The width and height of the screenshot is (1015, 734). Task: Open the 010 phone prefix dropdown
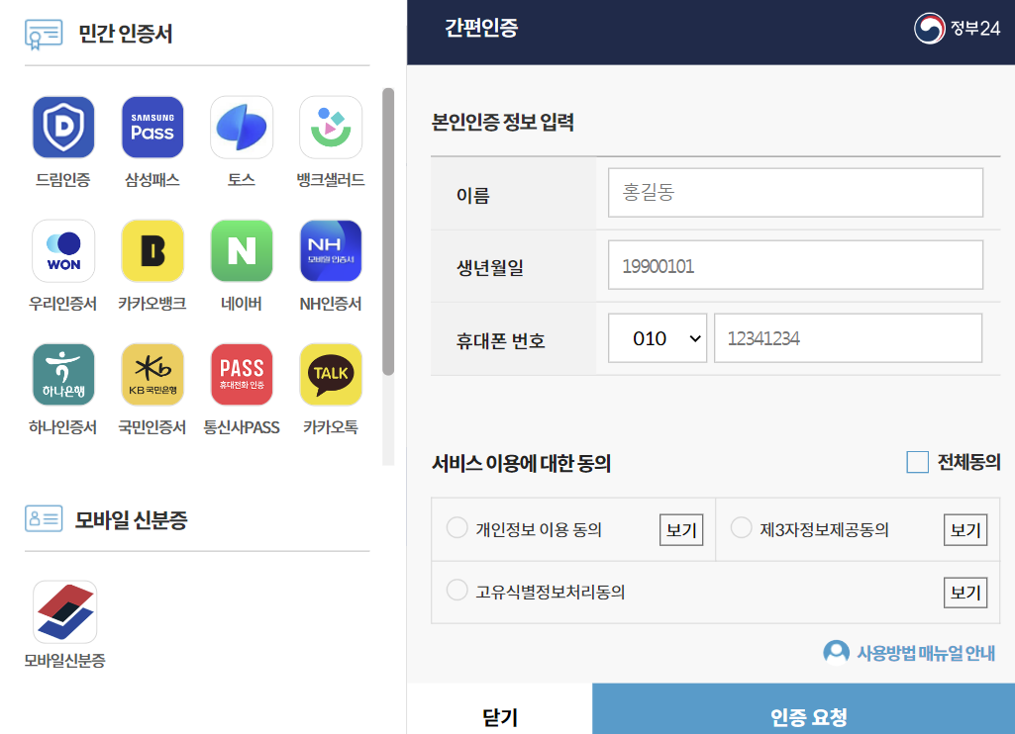(658, 338)
